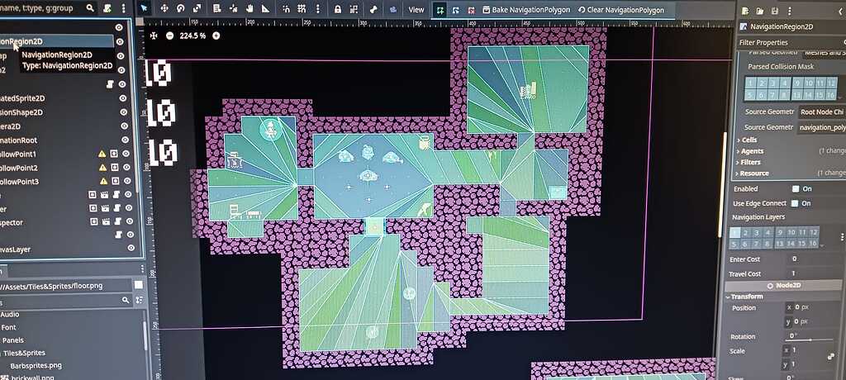Zoom in with the plus button

216,36
